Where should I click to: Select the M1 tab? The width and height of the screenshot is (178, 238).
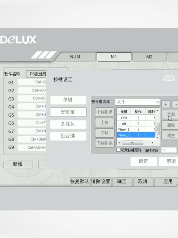coord(114,57)
